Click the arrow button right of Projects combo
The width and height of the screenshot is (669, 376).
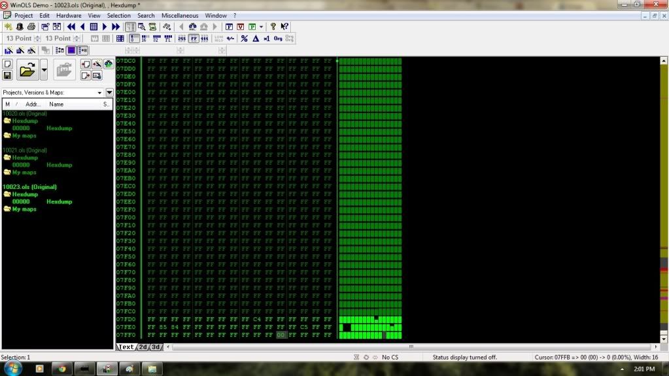click(x=109, y=92)
